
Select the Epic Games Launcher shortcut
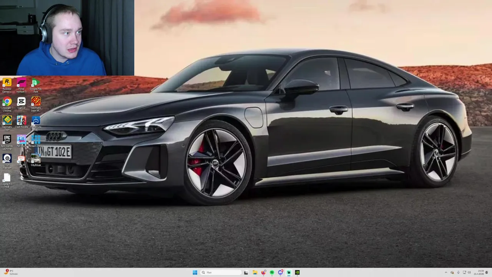7,142
